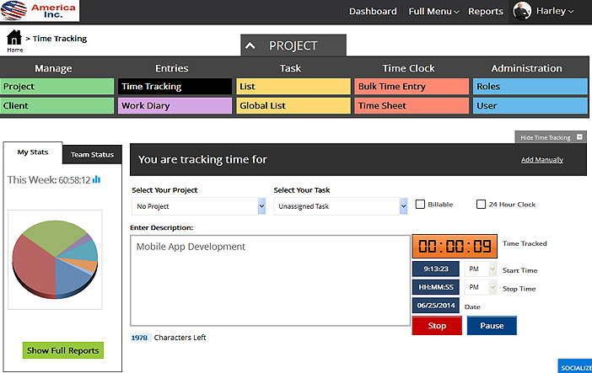Collapse the Hide Time Tracking minus icon
Image resolution: width=592 pixels, height=373 pixels.
(x=579, y=137)
